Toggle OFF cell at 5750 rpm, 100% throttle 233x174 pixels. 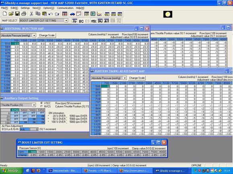point(15,122)
